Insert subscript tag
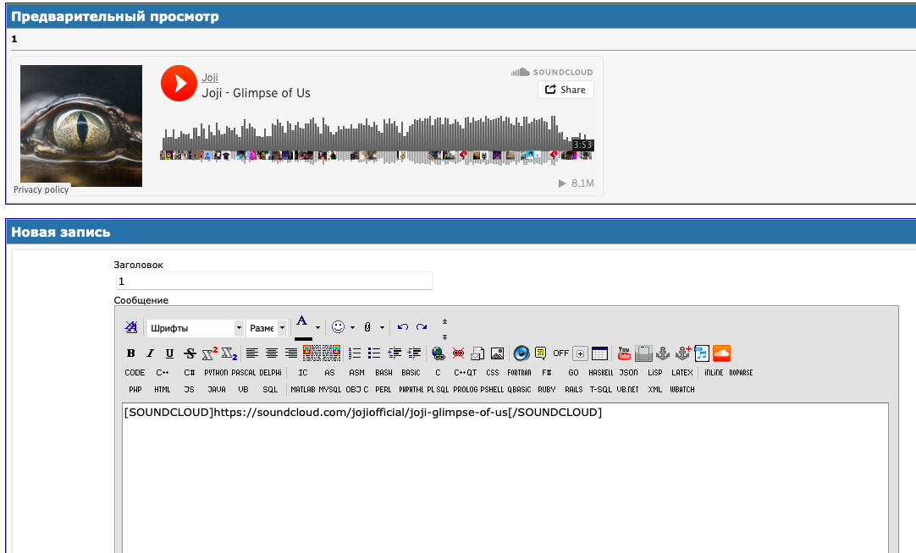 (x=229, y=353)
